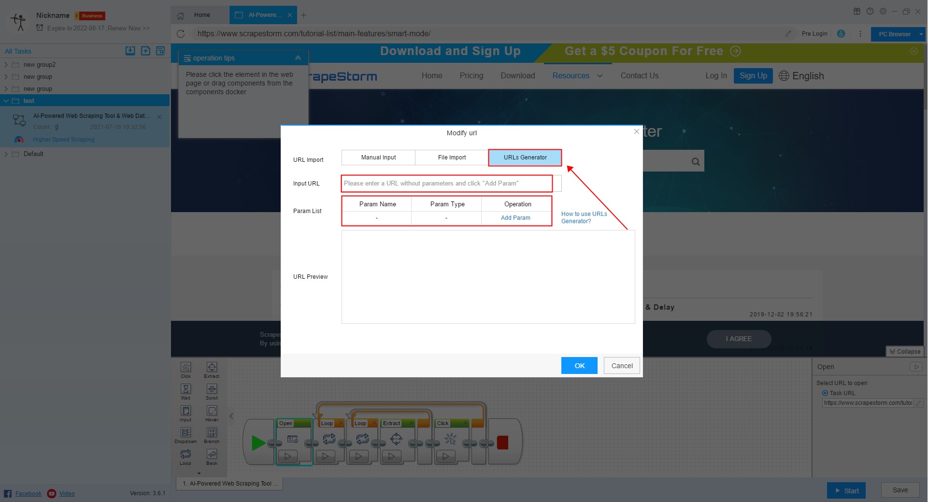Screen dimensions: 928x502
Task: Select the Input component icon
Action: click(186, 411)
